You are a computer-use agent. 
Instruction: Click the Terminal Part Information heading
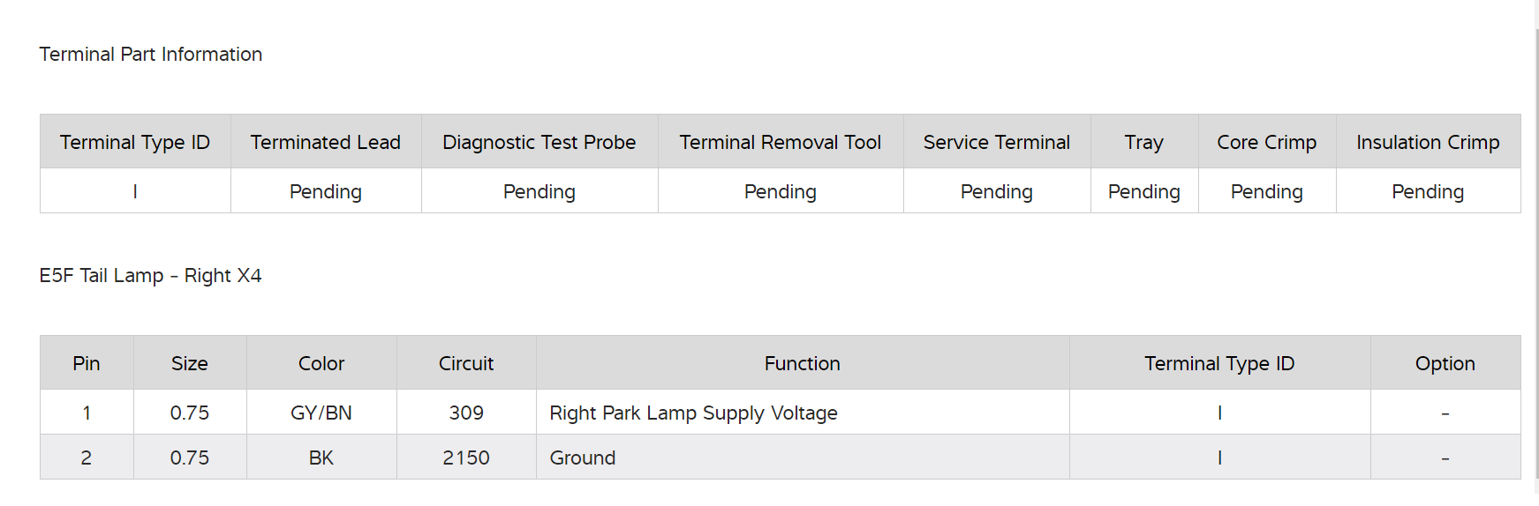[x=151, y=55]
